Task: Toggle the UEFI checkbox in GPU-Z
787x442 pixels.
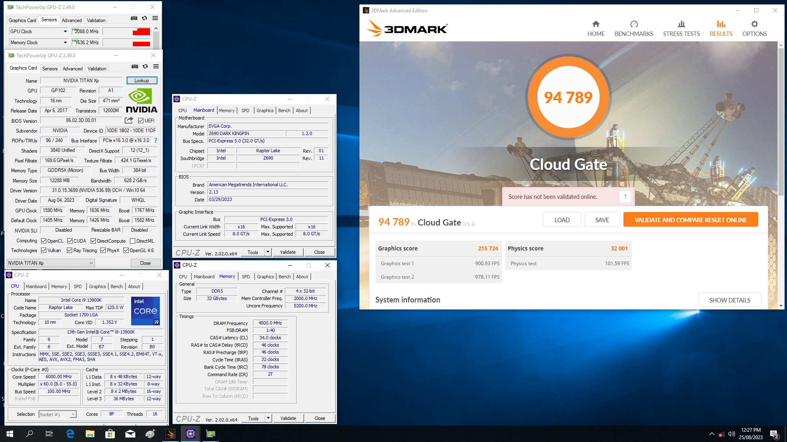Action: 141,121
